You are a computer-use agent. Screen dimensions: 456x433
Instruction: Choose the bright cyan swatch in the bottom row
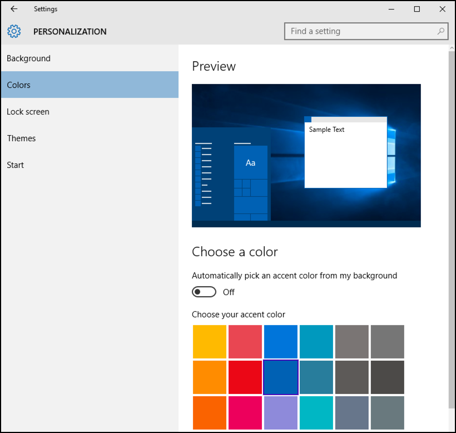click(316, 412)
